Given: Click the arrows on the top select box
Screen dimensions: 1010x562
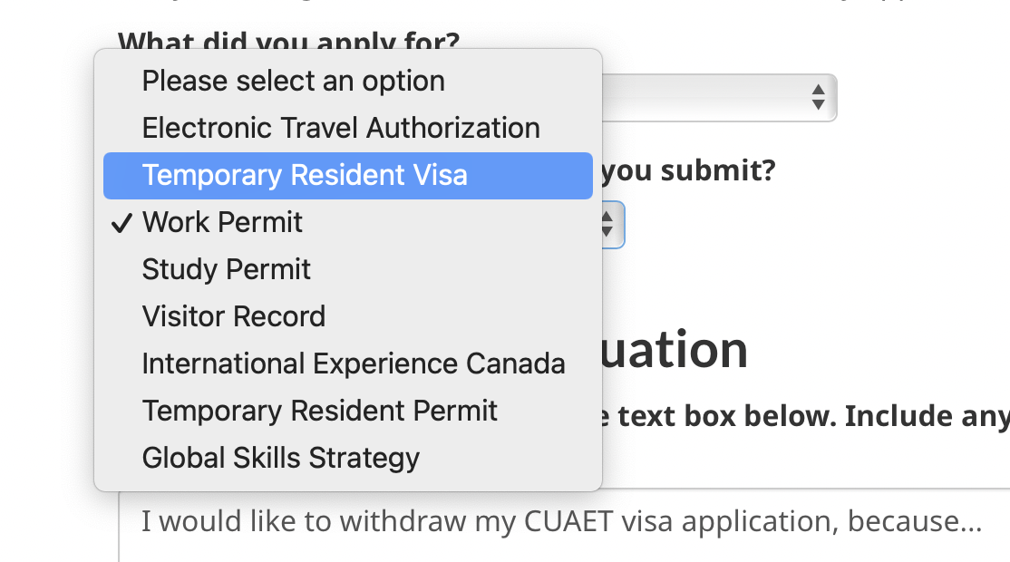Looking at the screenshot, I should click(818, 97).
